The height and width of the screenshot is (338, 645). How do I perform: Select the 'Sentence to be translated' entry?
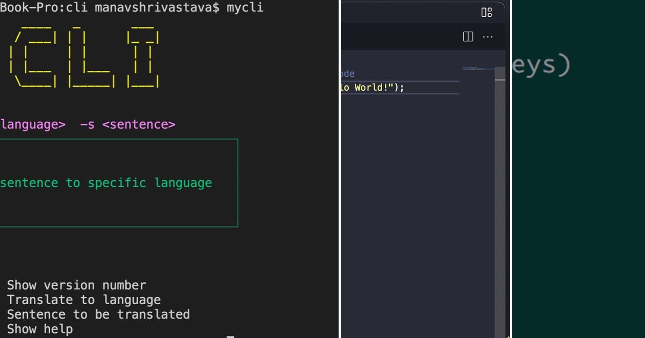[x=98, y=314]
